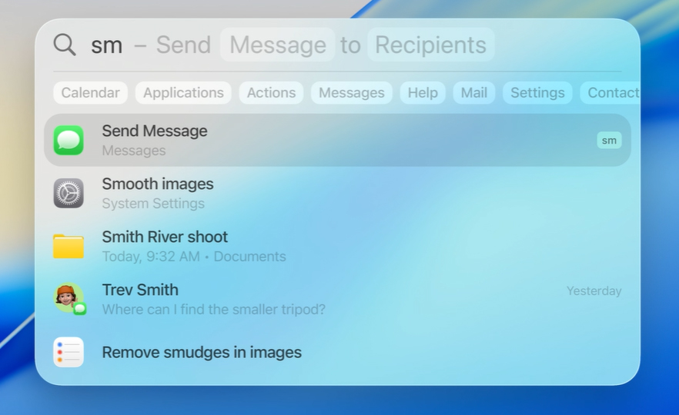Select the Messages filter chip
The width and height of the screenshot is (679, 415).
coord(352,92)
